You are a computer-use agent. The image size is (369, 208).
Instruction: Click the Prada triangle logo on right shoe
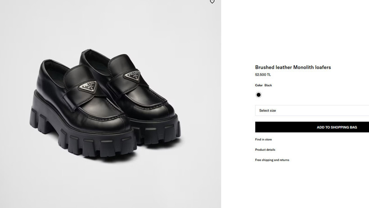pos(132,74)
